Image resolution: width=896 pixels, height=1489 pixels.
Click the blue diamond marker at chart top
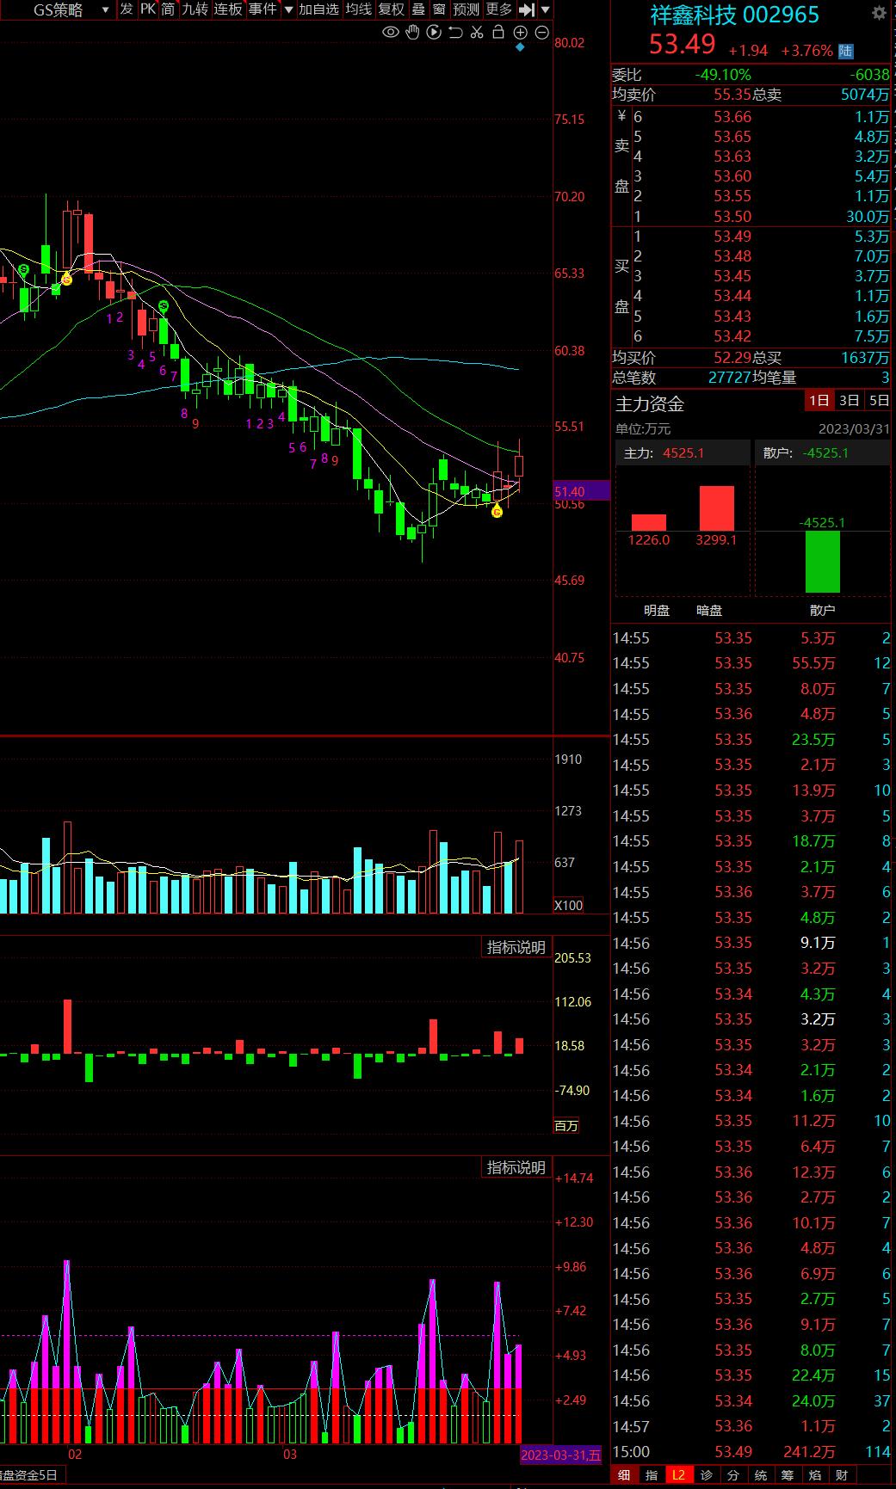coord(520,47)
